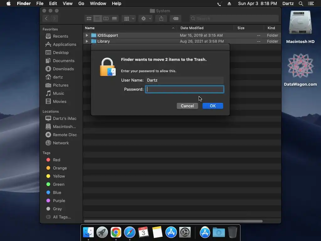This screenshot has height=241, width=321.
Task: Click the Password field
Action: click(x=185, y=89)
